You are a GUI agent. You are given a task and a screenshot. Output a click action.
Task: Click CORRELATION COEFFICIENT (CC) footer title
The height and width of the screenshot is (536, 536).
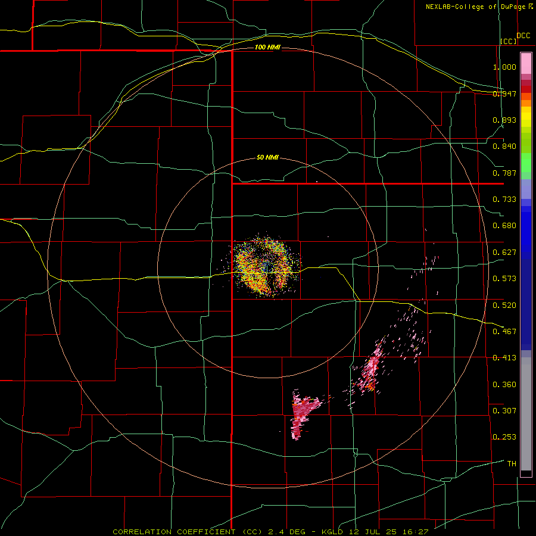pyautogui.click(x=188, y=532)
